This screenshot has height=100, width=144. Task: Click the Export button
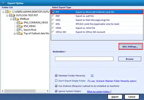coord(115,97)
